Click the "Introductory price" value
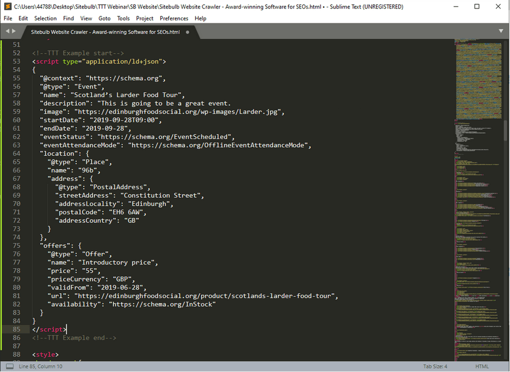This screenshot has width=510, height=372. pos(116,263)
